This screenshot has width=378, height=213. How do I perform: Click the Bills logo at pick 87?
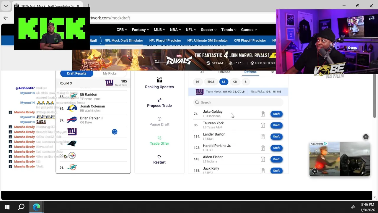coord(72,120)
